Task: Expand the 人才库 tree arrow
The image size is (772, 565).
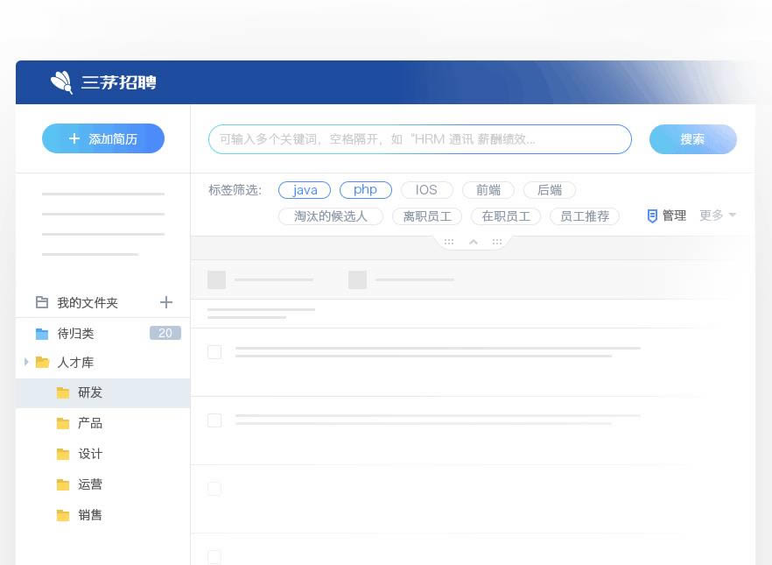Action: click(x=26, y=362)
